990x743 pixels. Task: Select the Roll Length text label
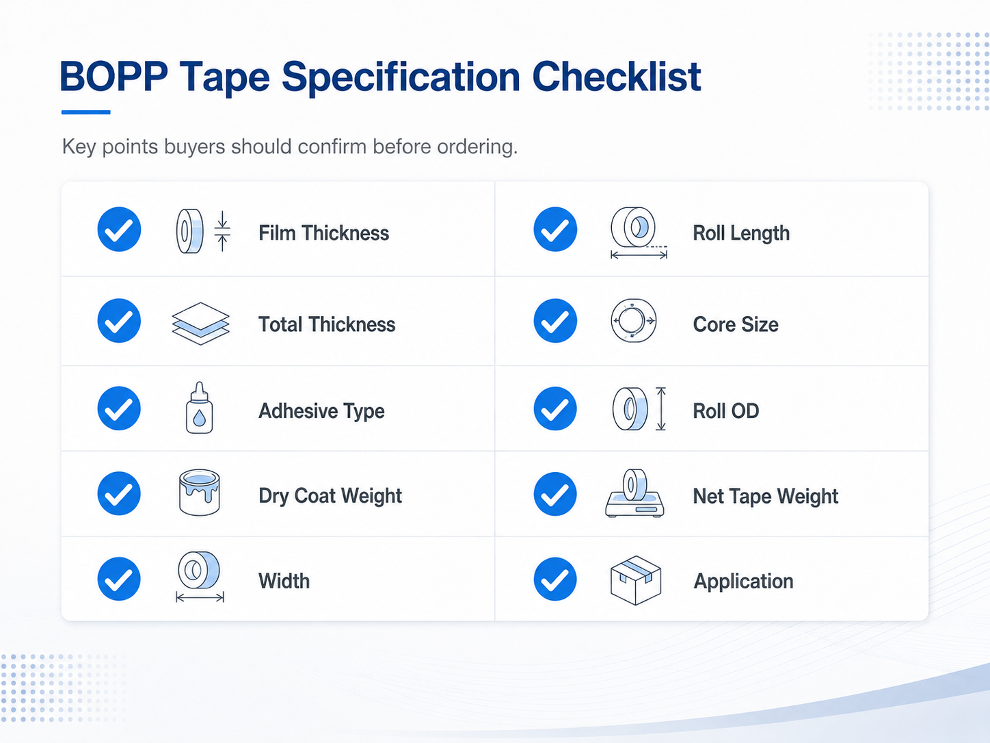click(741, 233)
